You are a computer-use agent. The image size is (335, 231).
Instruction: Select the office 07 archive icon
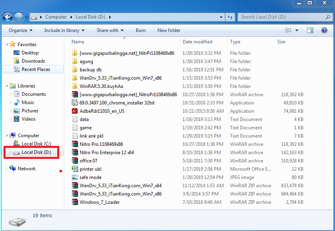75,161
